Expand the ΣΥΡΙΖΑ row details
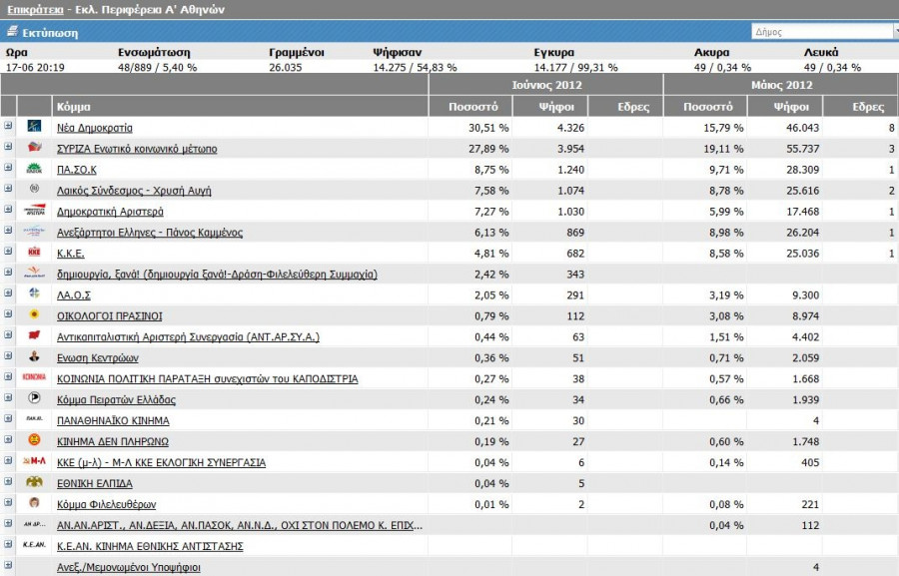 pyautogui.click(x=8, y=147)
